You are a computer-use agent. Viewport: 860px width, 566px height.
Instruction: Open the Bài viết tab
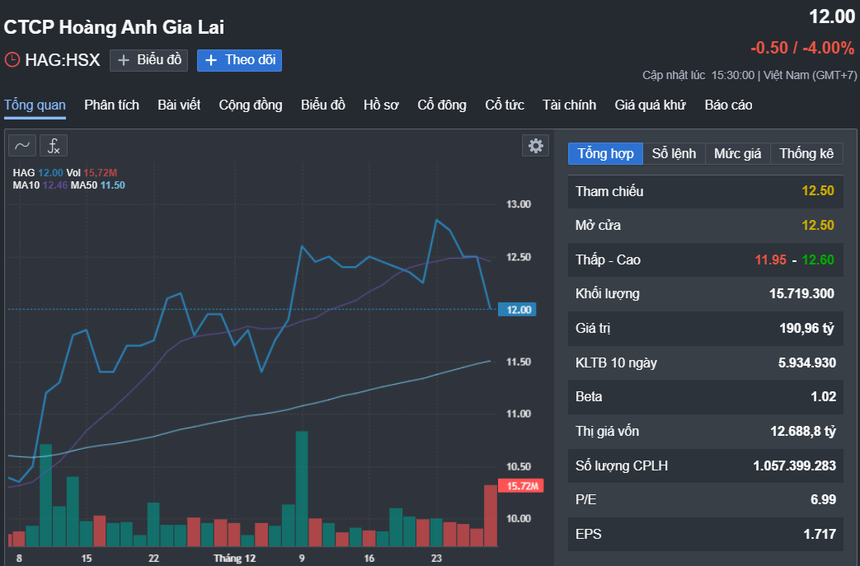tap(179, 105)
